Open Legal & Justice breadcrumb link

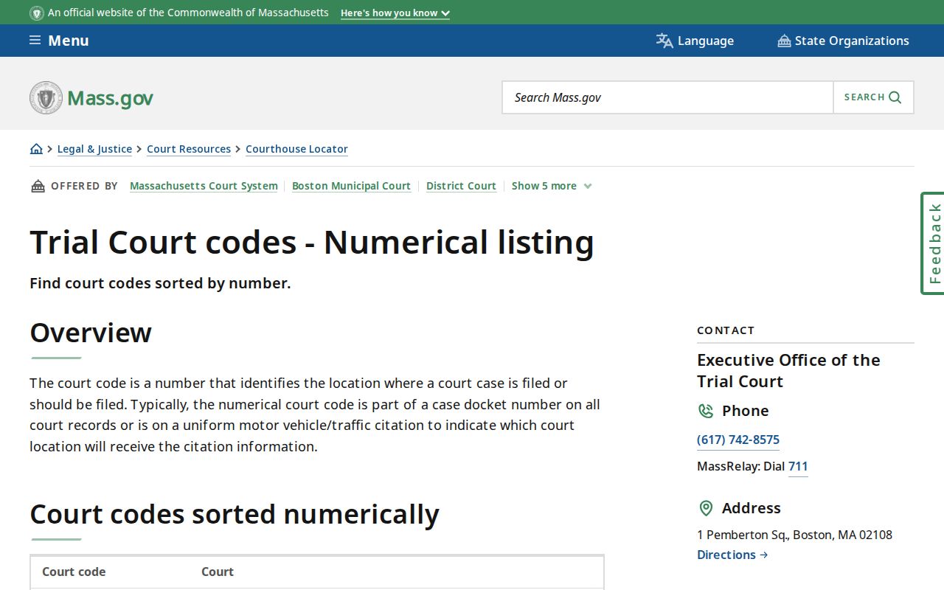coord(94,149)
